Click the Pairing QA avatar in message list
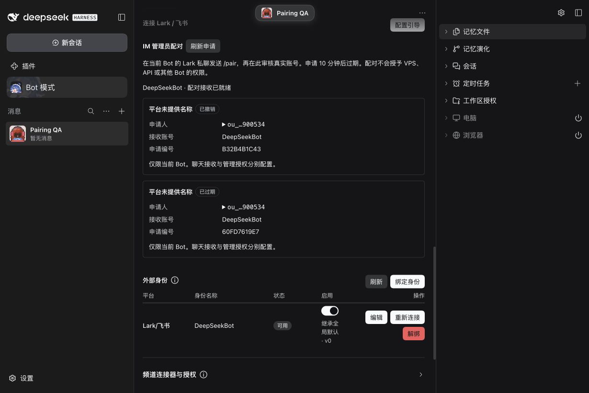 [18, 134]
